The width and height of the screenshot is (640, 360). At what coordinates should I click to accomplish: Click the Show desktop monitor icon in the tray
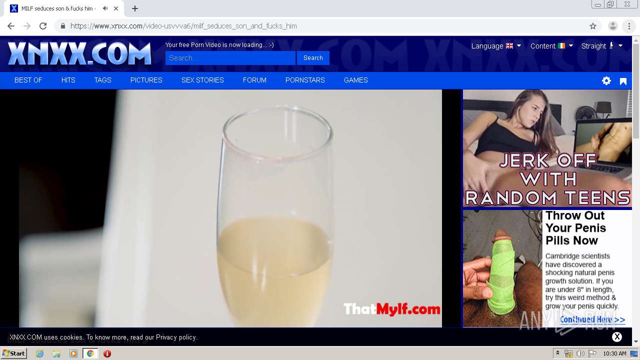click(634, 353)
